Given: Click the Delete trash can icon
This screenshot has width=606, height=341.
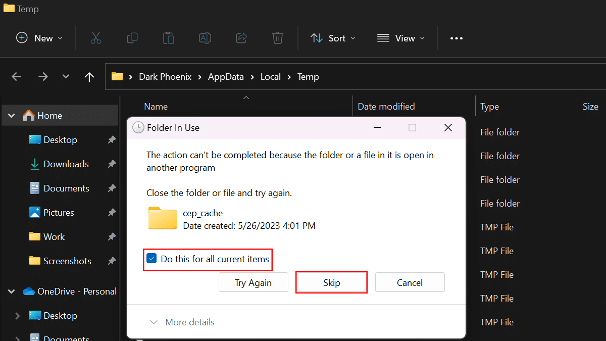Looking at the screenshot, I should pos(277,38).
